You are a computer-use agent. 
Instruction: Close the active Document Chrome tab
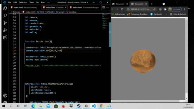[146, 4]
